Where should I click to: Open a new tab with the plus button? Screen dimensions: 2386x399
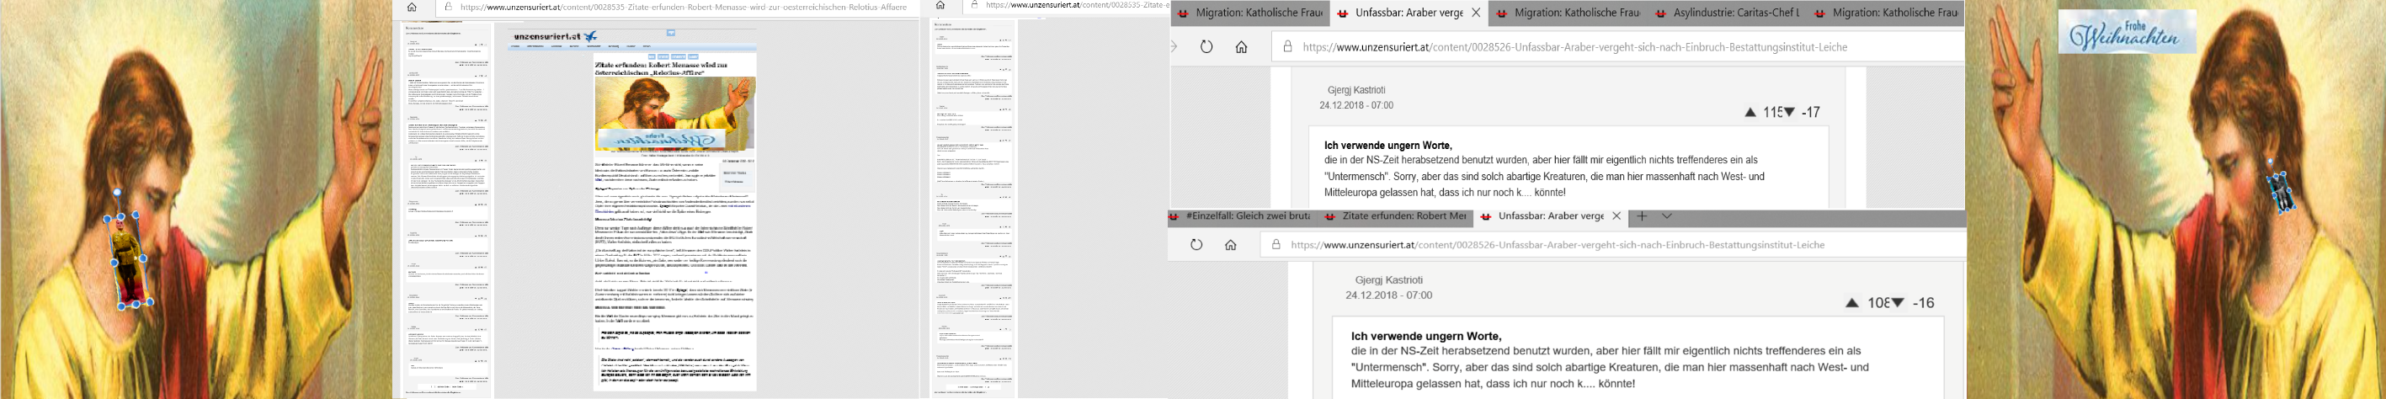coord(1641,215)
